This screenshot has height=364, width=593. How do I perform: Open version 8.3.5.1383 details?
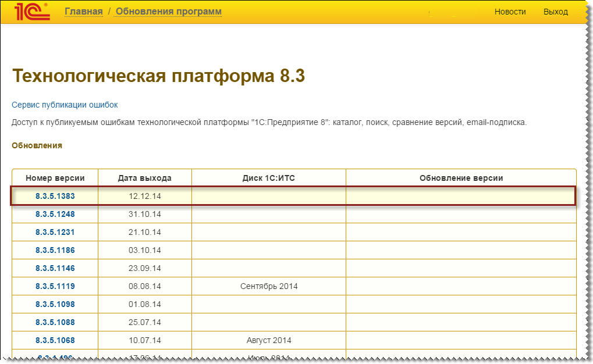click(x=54, y=196)
